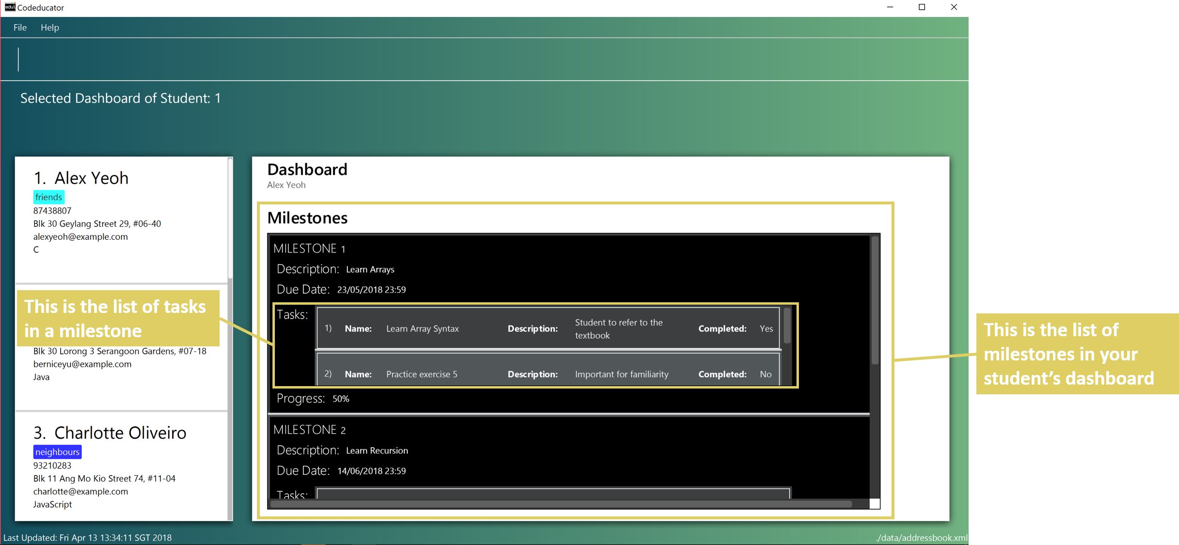Maximize the Codeducator window
This screenshot has width=1179, height=545.
pyautogui.click(x=922, y=7)
